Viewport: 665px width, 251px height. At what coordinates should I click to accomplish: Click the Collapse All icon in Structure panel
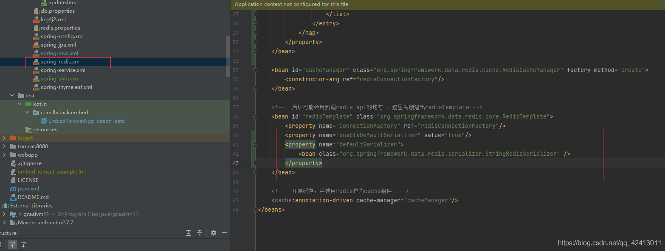200,233
